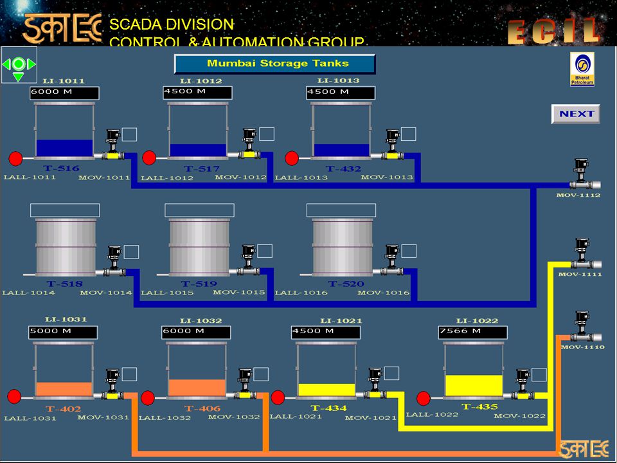Click the right green navigation arrow
This screenshot has height=463, width=617.
coord(31,64)
